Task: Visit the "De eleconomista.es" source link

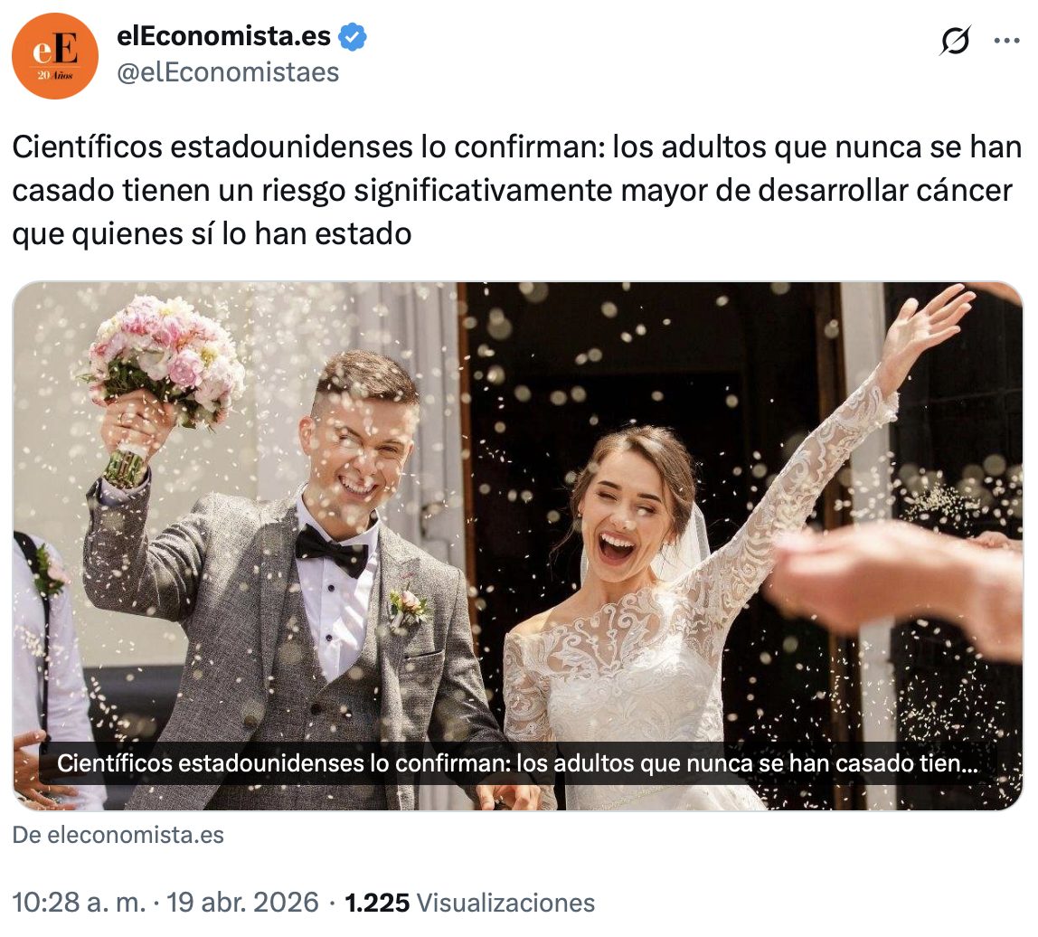Action: coord(118,835)
